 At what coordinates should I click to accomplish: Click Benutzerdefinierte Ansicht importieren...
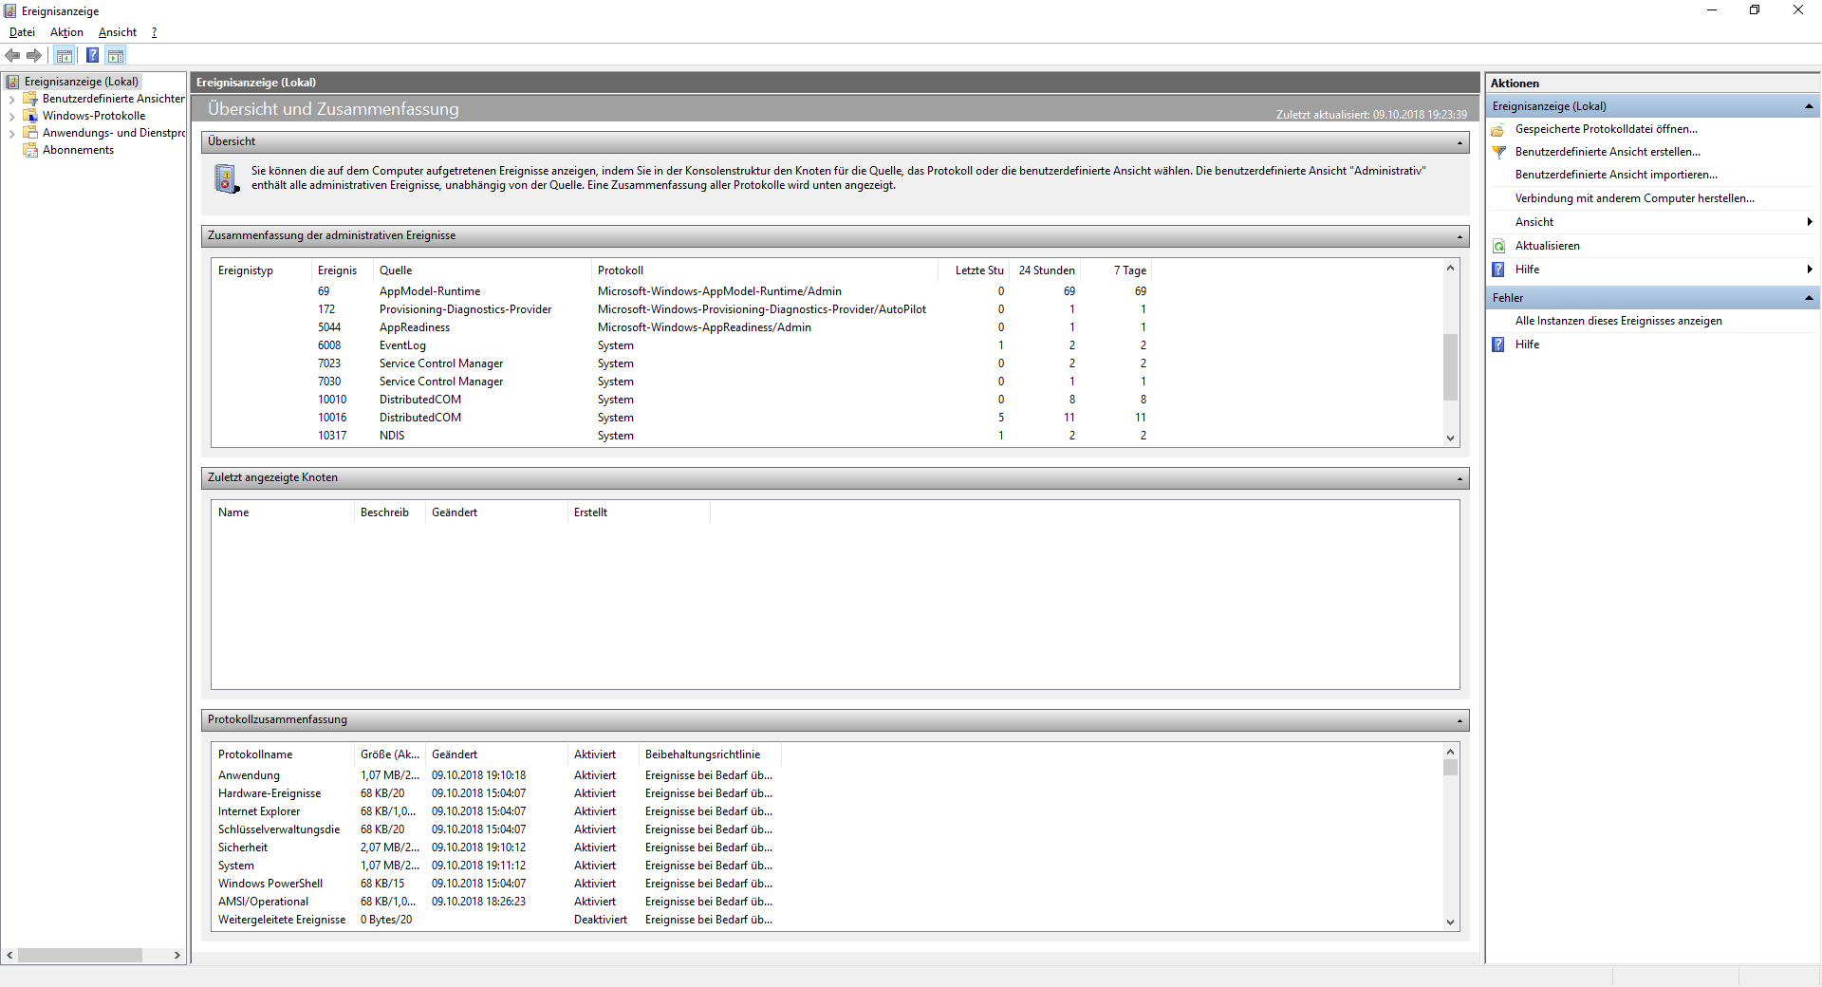1616,175
